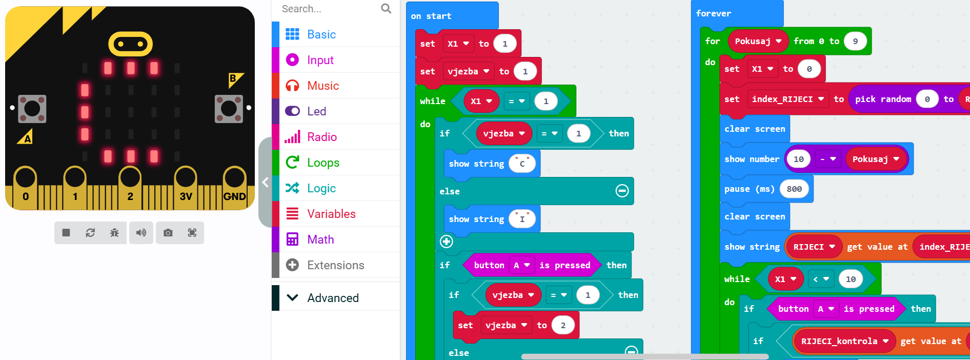Screen dimensions: 970x360
Task: Restart the micro:bit simulator
Action: tap(90, 233)
